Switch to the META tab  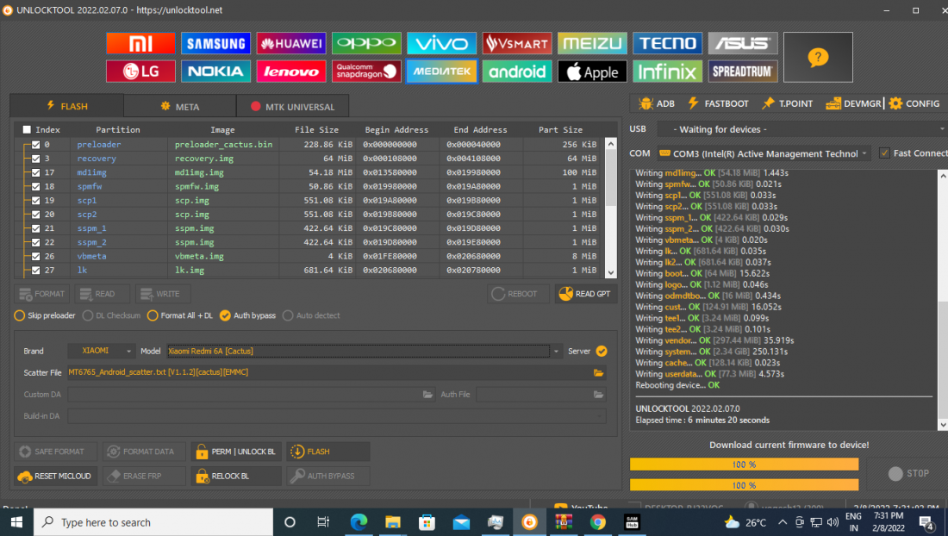point(180,106)
